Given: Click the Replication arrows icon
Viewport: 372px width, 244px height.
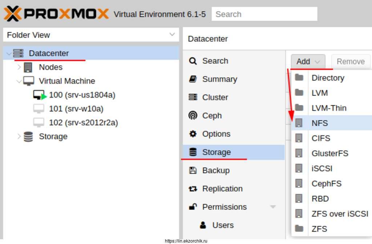Looking at the screenshot, I should point(193,189).
